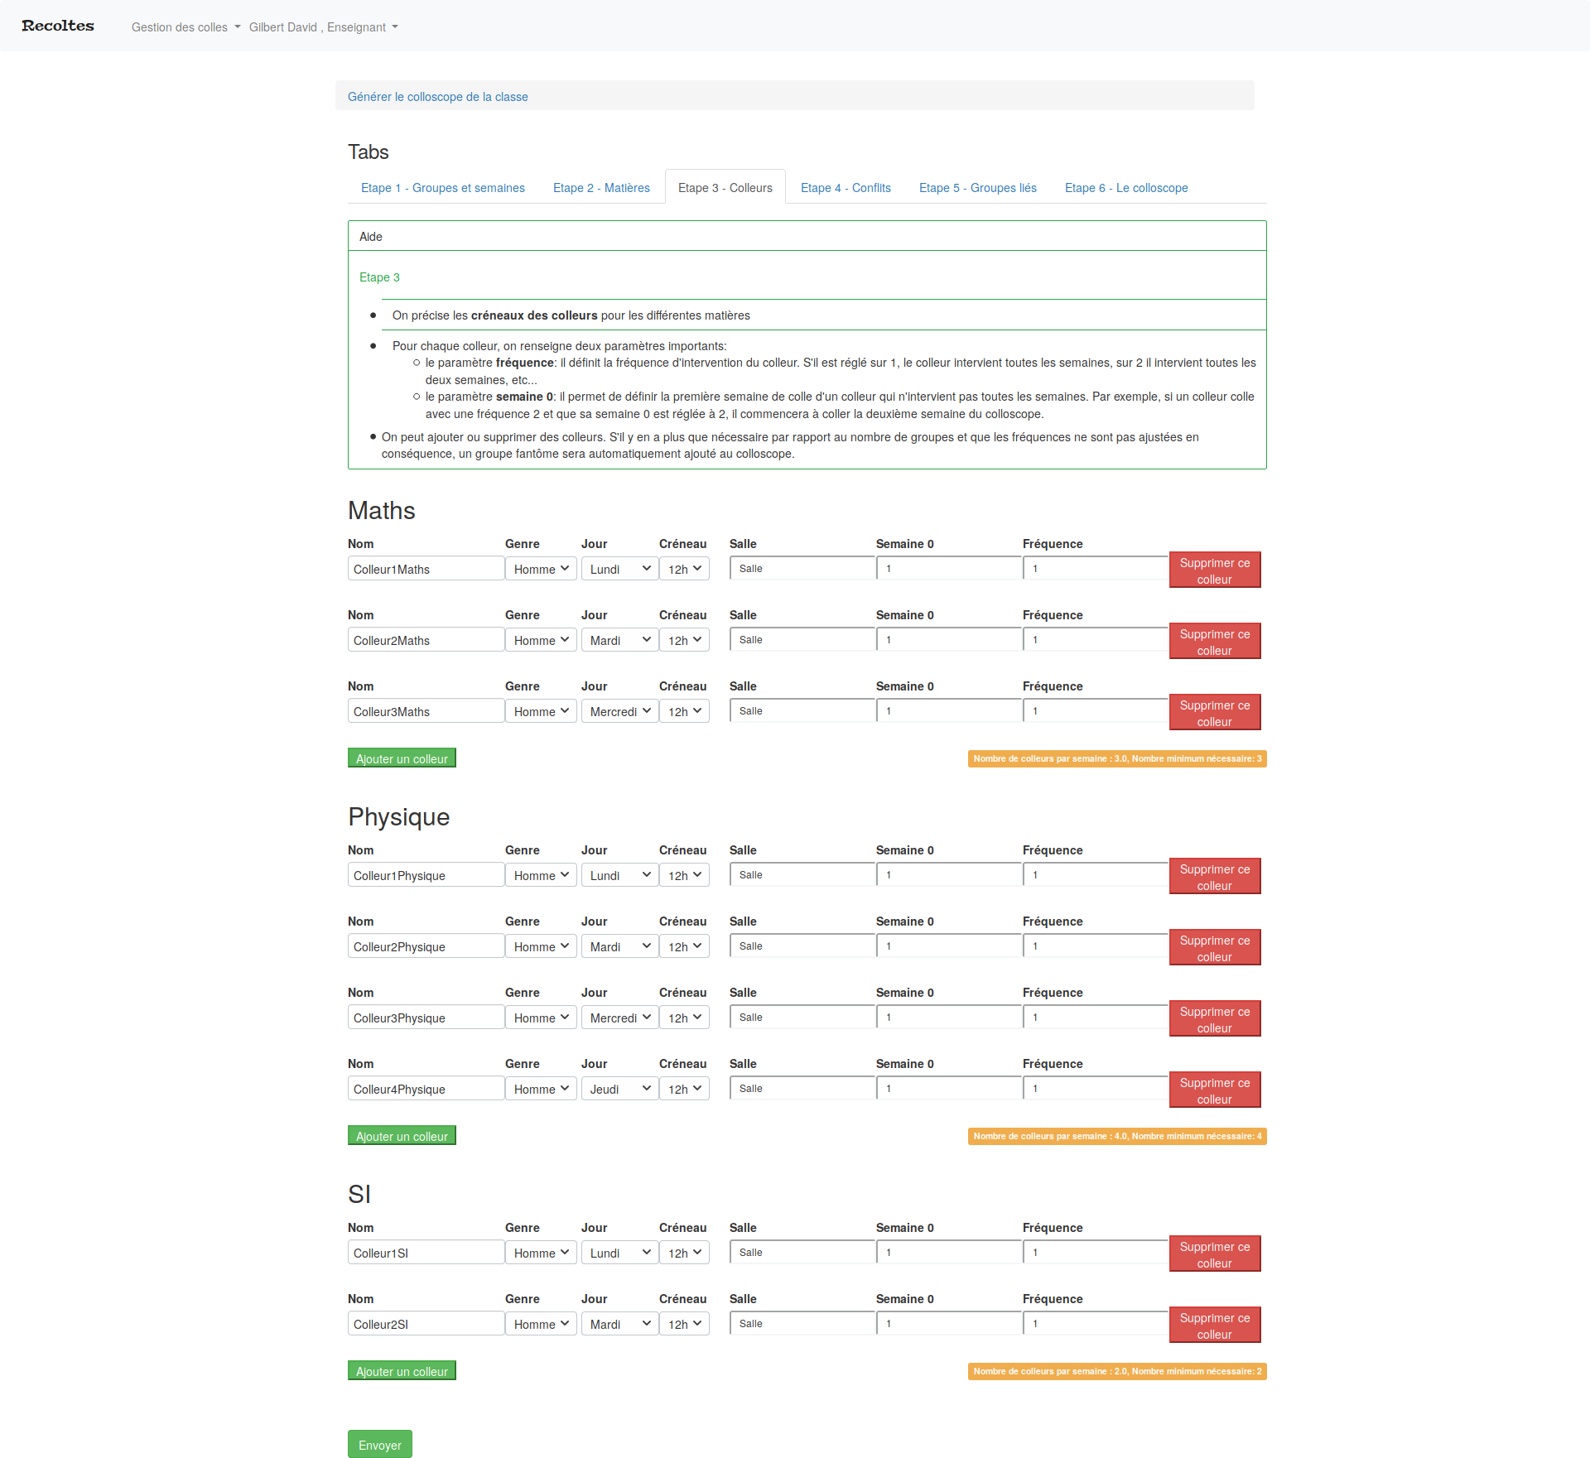Click the Maths colleurs par semaine badge
This screenshot has height=1458, width=1590.
(x=1117, y=758)
